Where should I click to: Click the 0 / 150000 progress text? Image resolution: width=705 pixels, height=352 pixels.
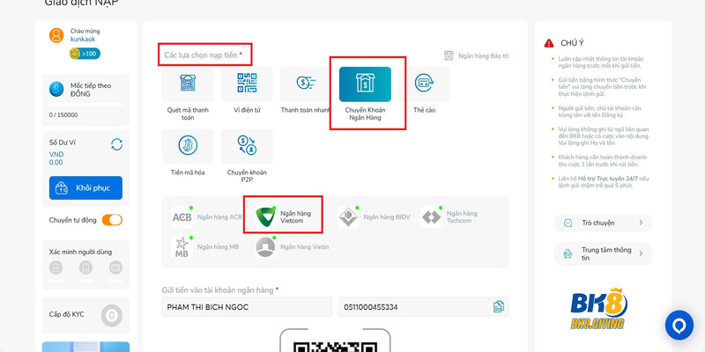(x=63, y=115)
